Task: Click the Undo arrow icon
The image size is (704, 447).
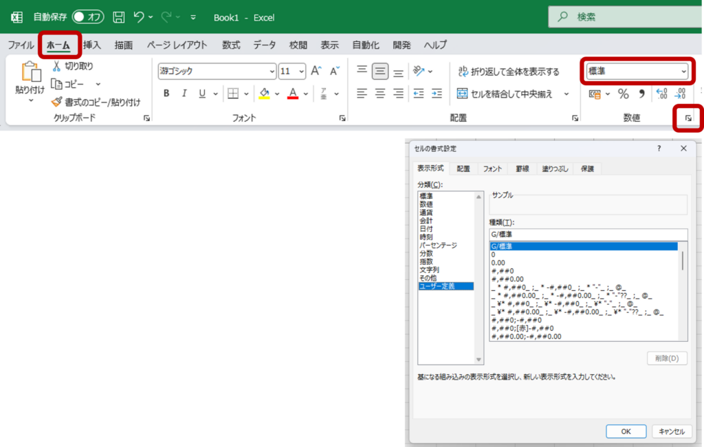Action: (x=140, y=17)
